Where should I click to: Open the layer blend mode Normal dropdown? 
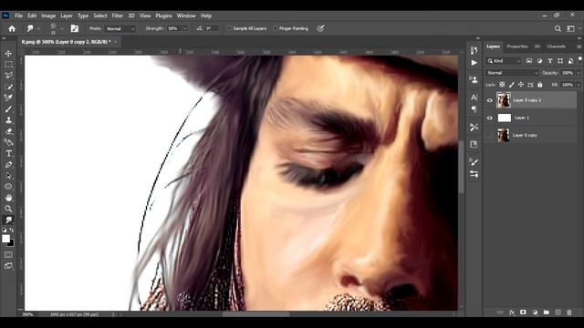tap(512, 73)
